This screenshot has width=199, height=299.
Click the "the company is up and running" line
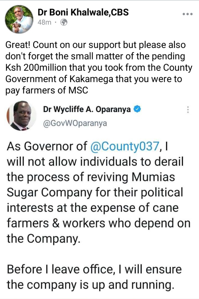(91, 285)
